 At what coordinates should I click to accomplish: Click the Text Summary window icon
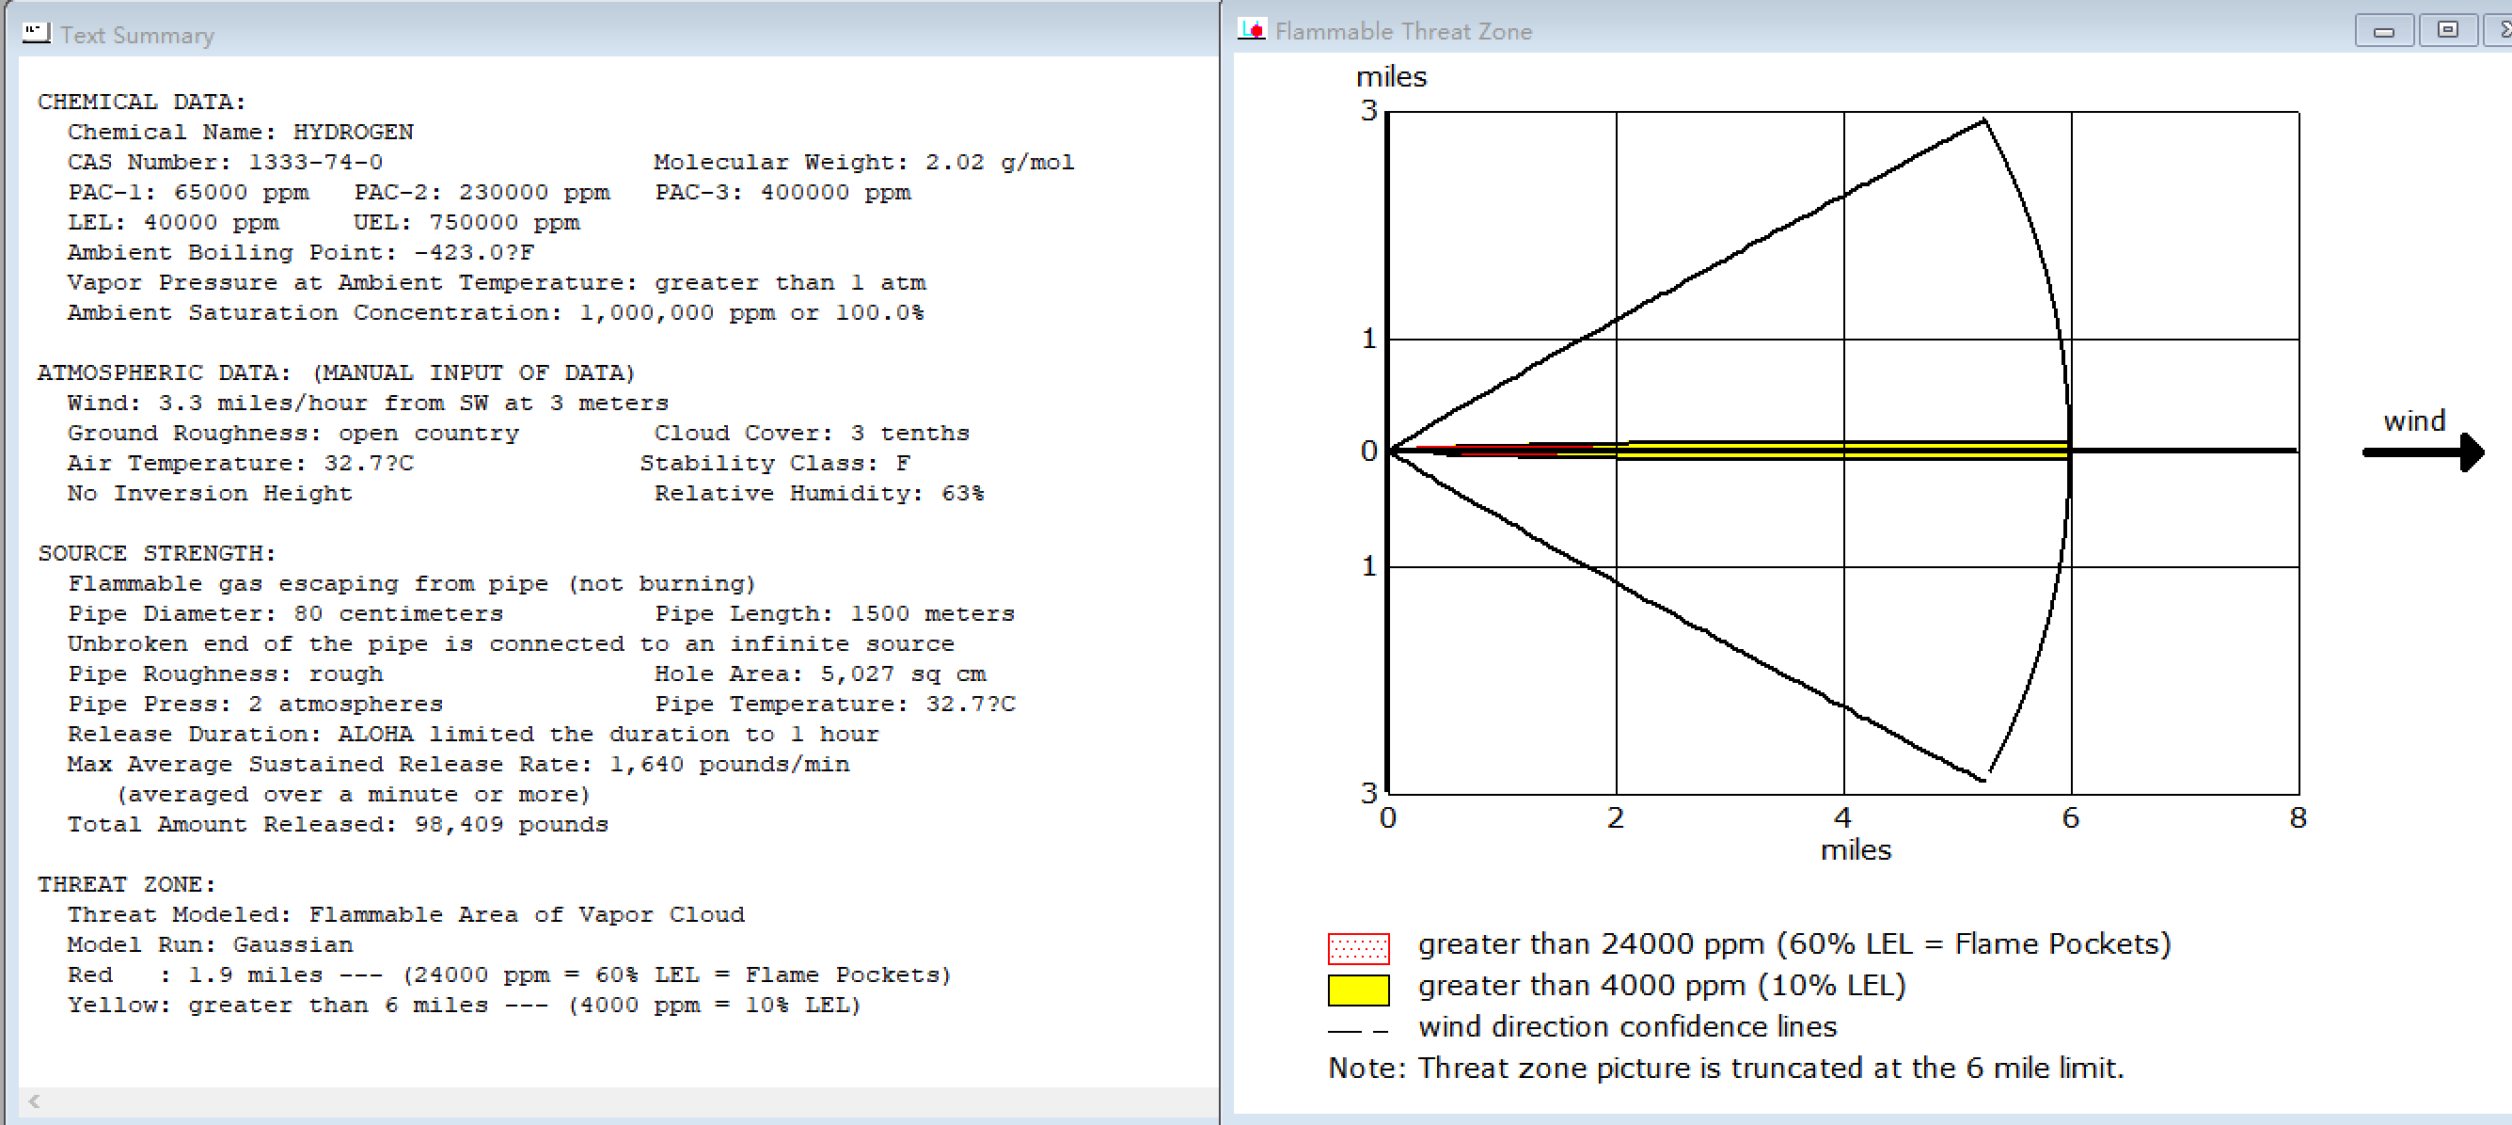point(36,33)
